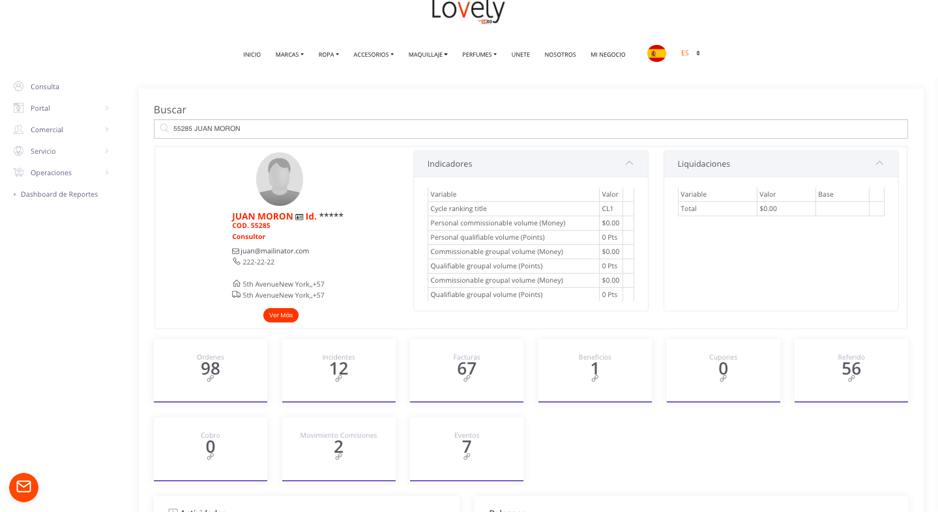Go to INICIO in navigation
The height and width of the screenshot is (512, 938).
(252, 55)
